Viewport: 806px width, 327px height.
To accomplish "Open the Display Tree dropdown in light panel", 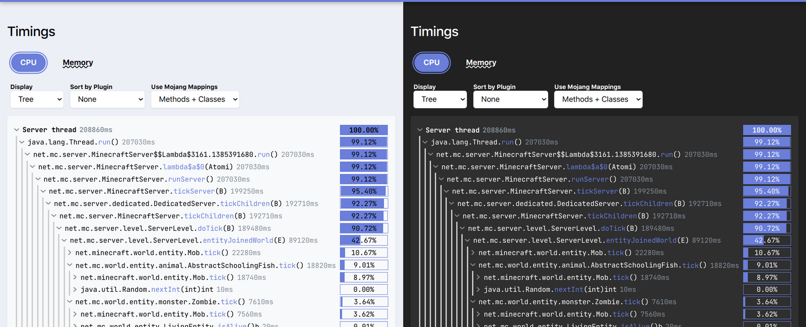I will (x=37, y=100).
